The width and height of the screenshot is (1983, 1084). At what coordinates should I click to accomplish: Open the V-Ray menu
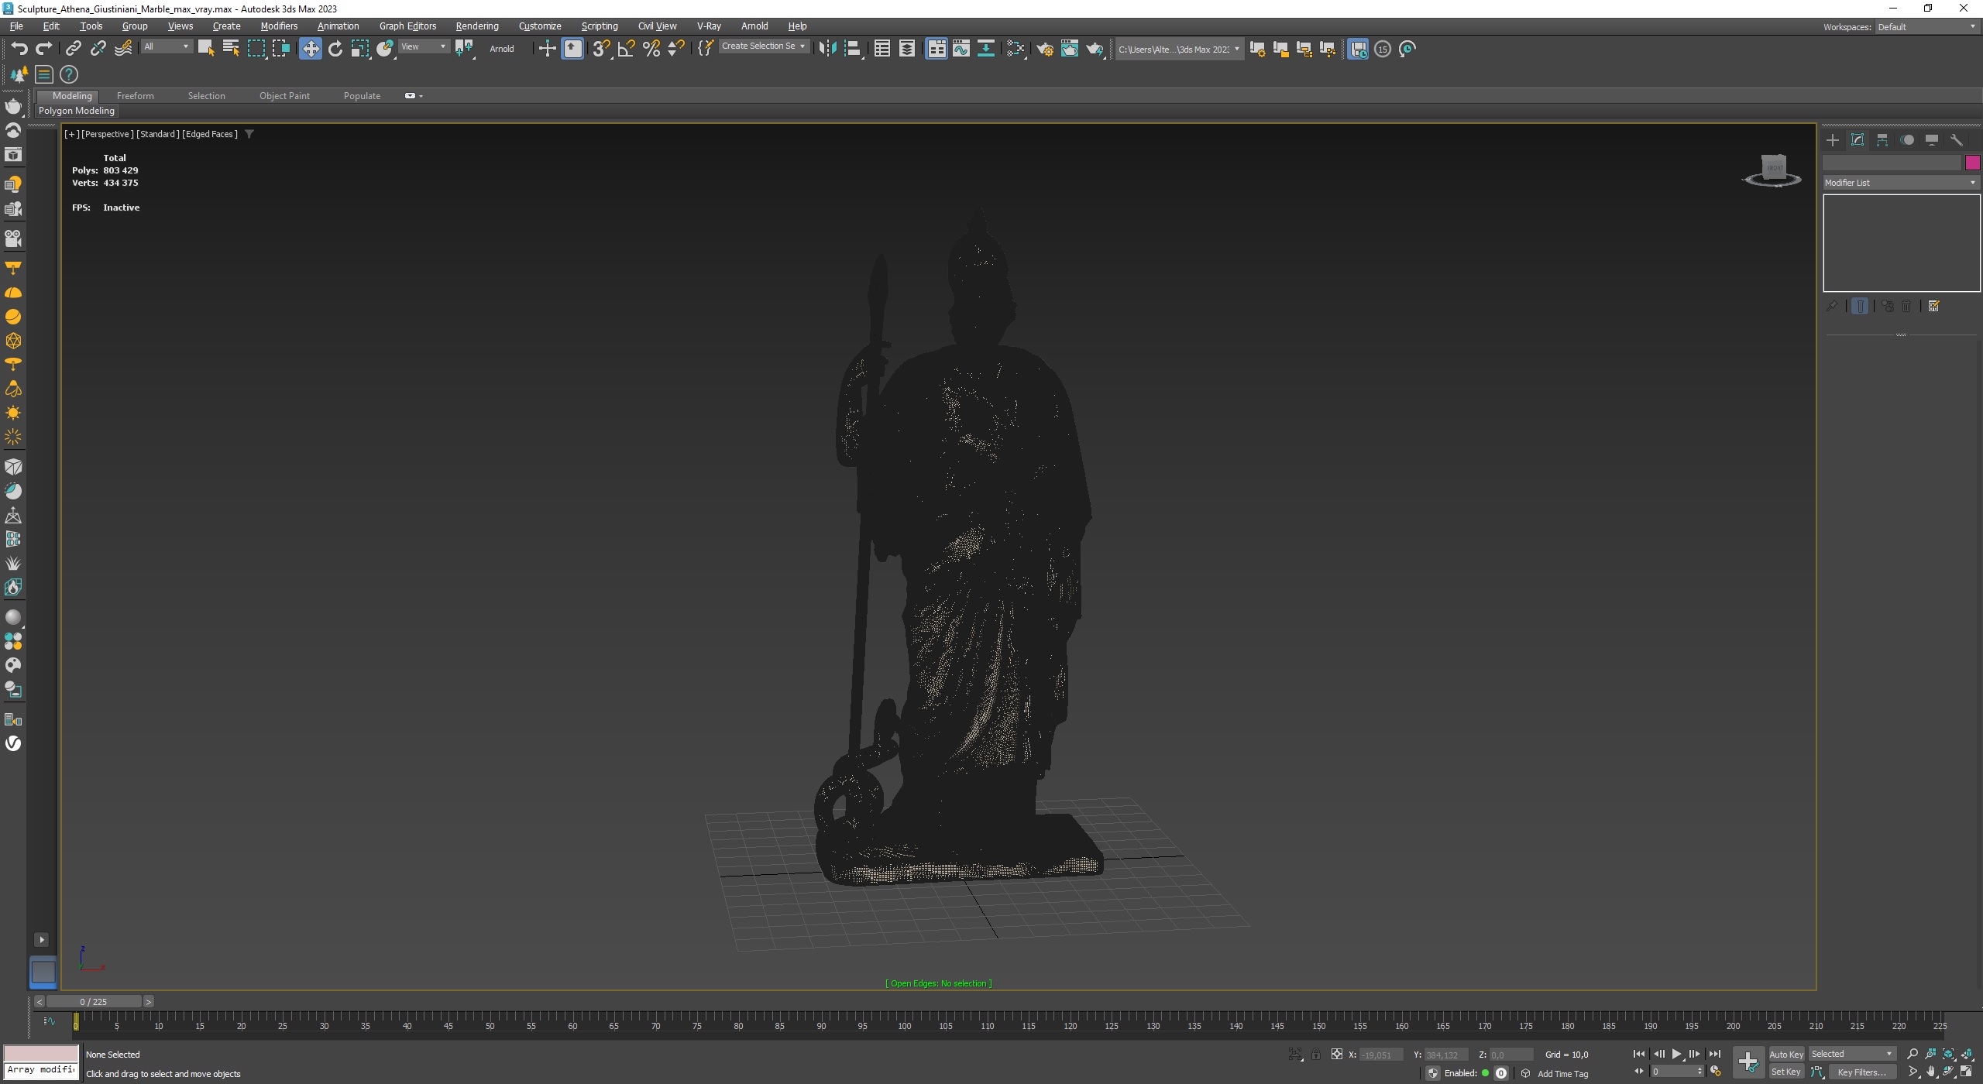point(709,26)
